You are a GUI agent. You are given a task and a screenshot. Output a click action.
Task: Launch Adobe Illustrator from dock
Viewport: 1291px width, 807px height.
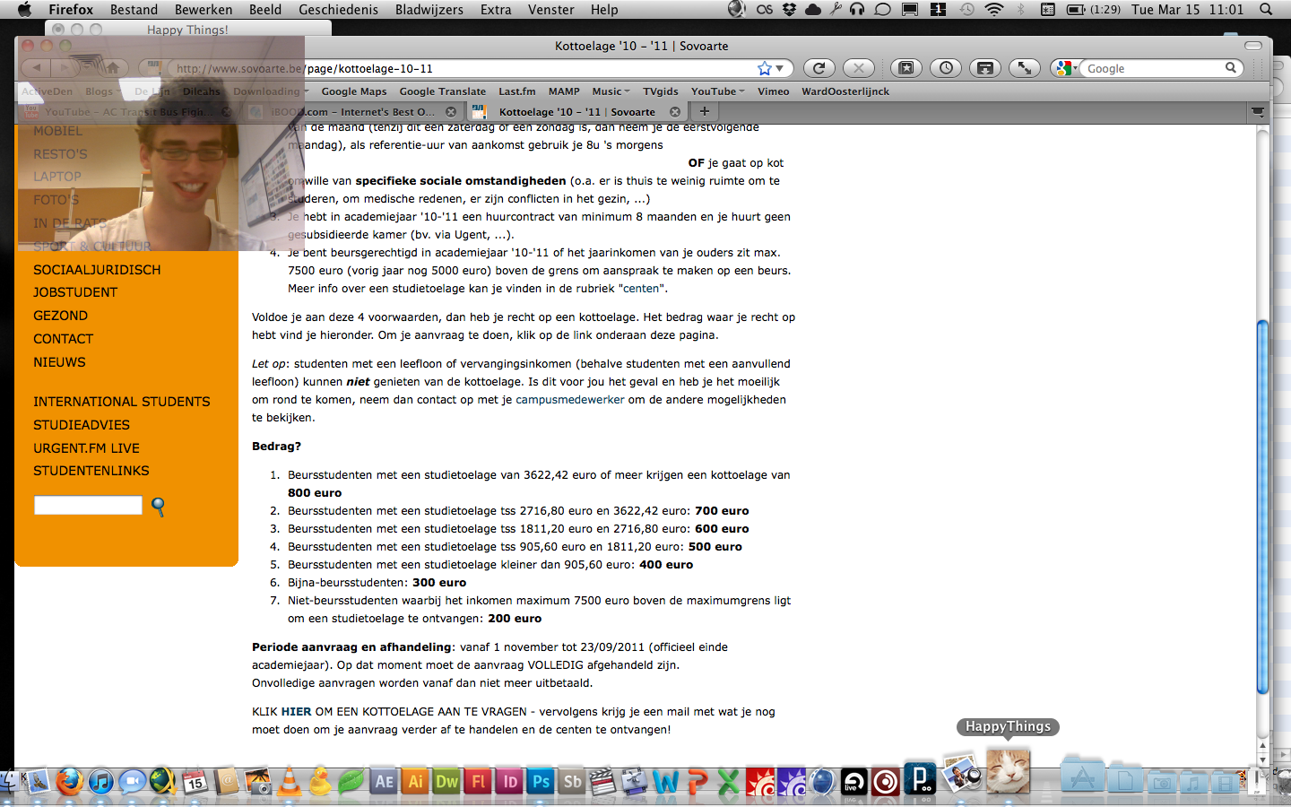coord(415,781)
